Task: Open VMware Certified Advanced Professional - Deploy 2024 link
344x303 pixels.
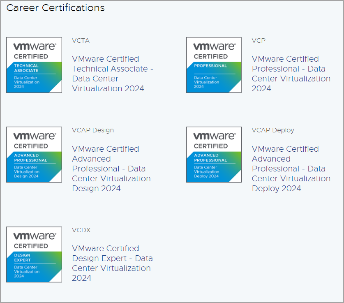Action: click(291, 169)
